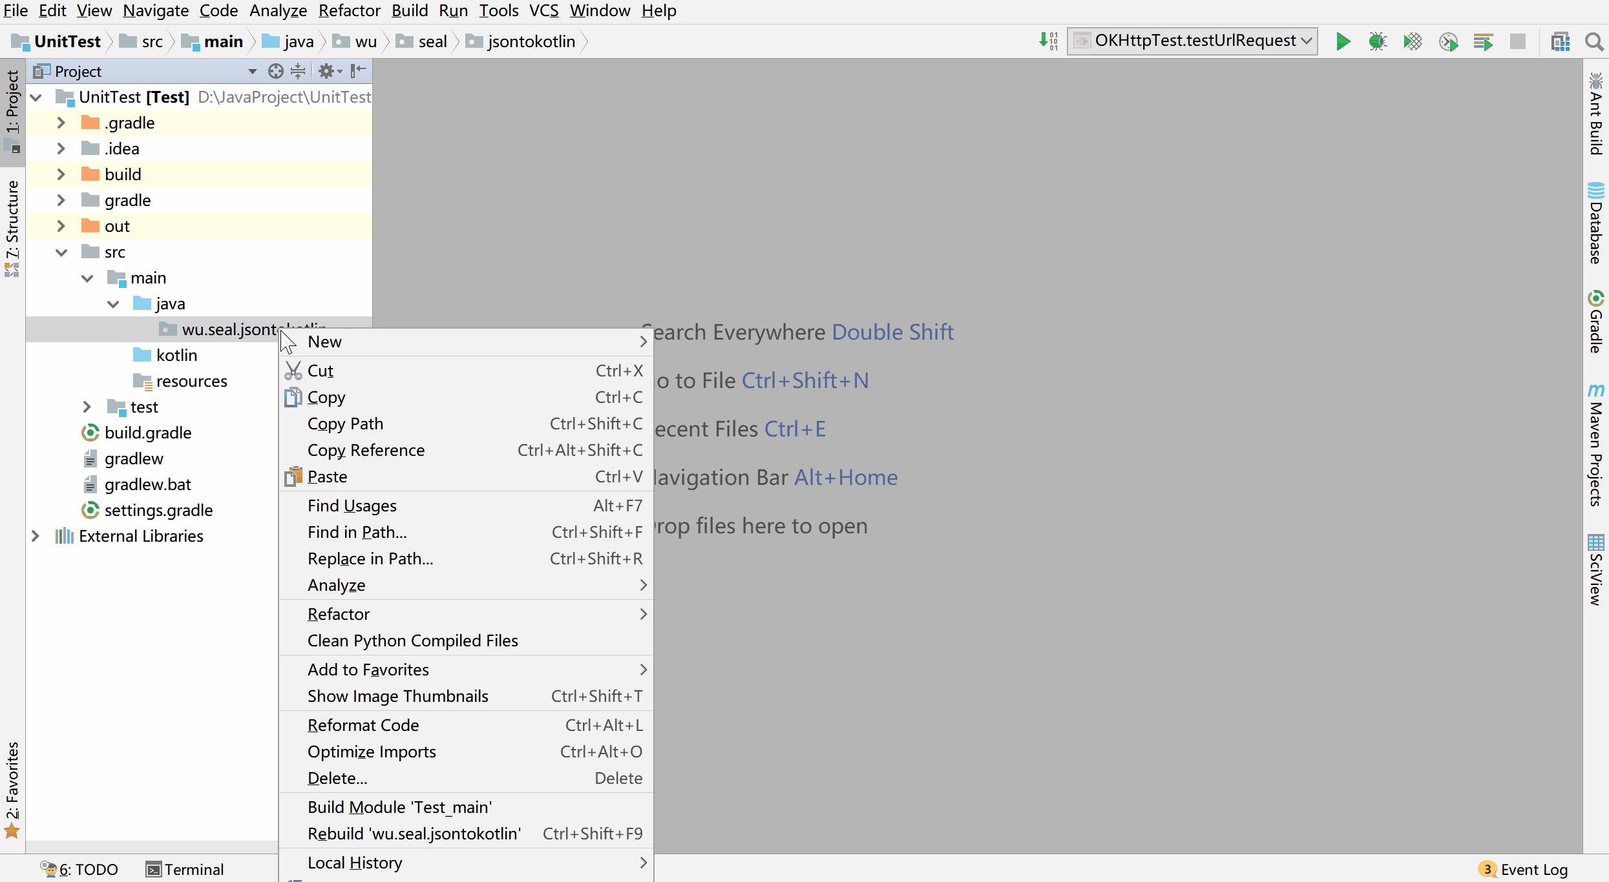
Task: Hide the Project tool window panel
Action: point(359,71)
